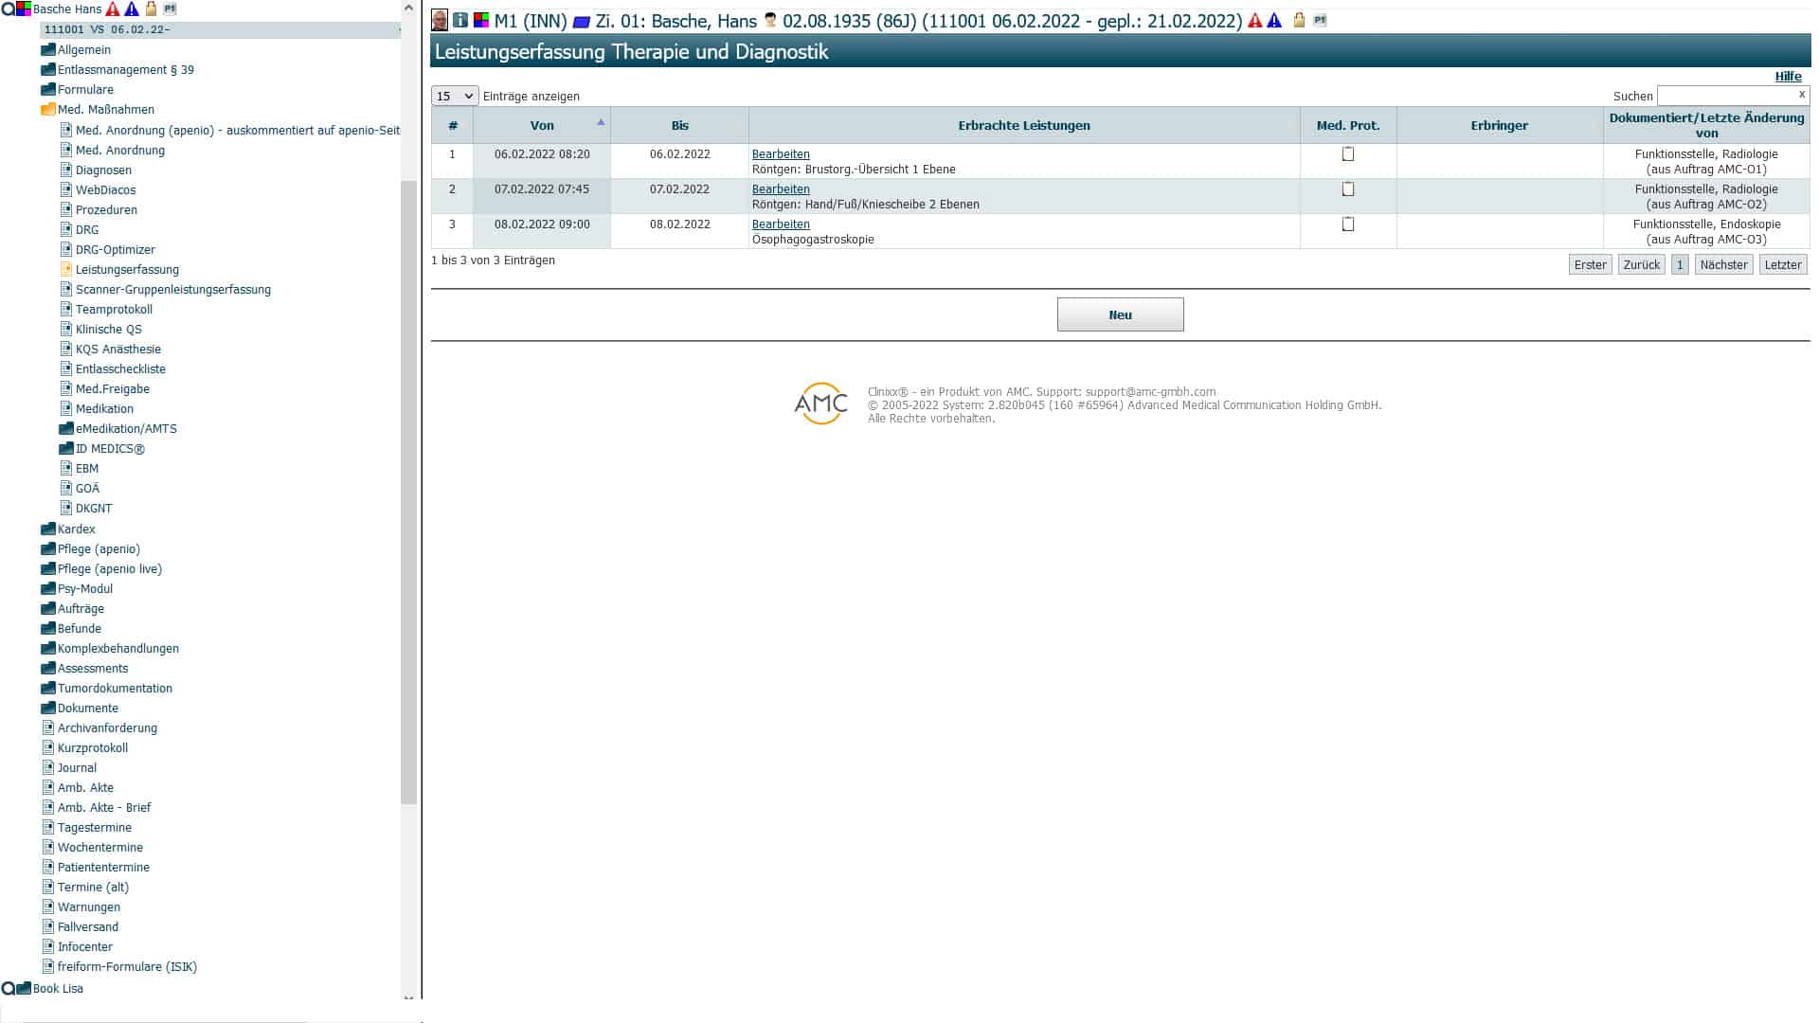The height and width of the screenshot is (1023, 1819).
Task: Click the multicolor squares icon in header
Action: tap(481, 20)
